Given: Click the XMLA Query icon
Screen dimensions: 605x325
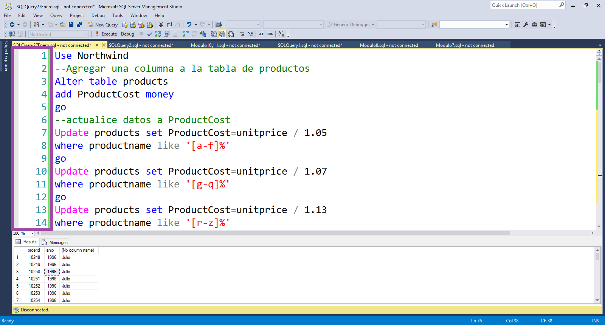Looking at the screenshot, I should [150, 25].
